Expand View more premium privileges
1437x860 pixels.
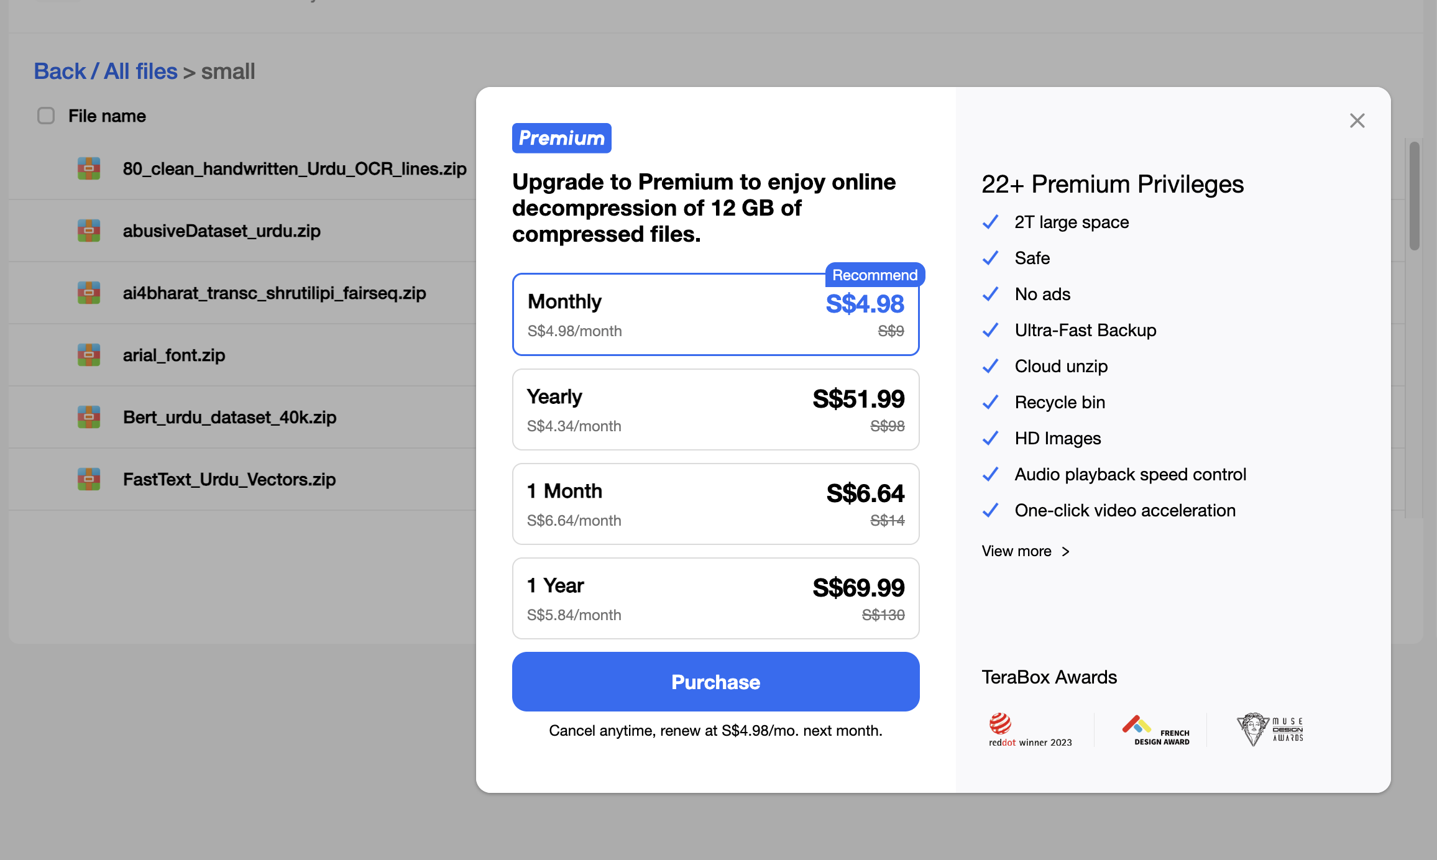1025,551
